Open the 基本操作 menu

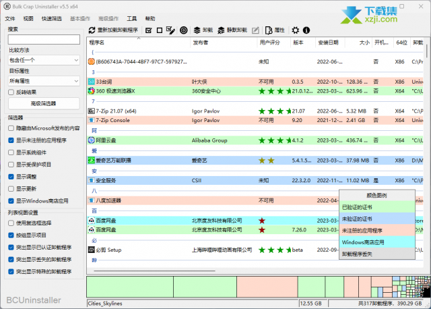click(x=80, y=18)
